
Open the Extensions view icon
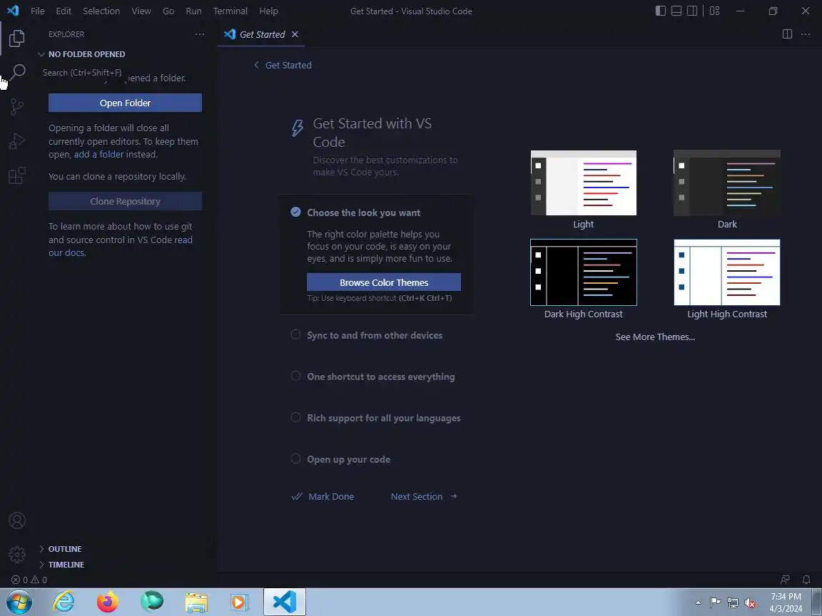point(17,175)
